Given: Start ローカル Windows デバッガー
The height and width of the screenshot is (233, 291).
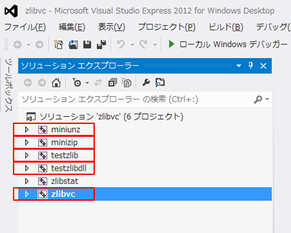Looking at the screenshot, I should coord(228,45).
